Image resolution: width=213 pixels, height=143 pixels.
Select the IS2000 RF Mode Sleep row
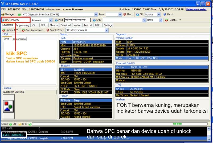click(86, 100)
